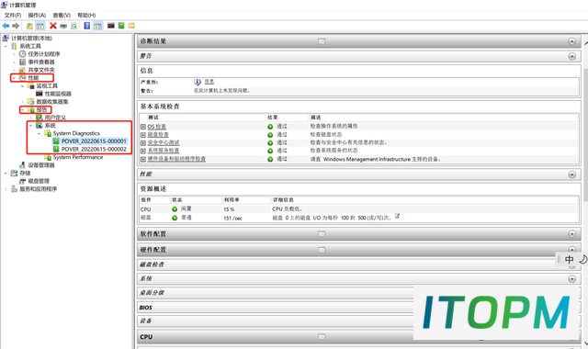Expand the 系统 report section arrow button
Image resolution: width=588 pixels, height=349 pixels.
[571, 279]
